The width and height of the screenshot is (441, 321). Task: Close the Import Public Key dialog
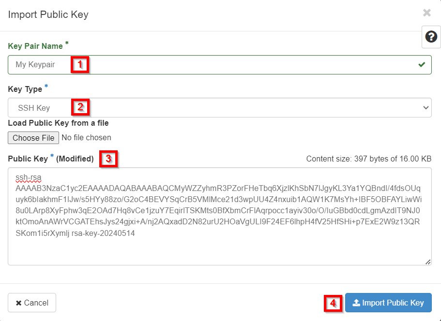[426, 13]
